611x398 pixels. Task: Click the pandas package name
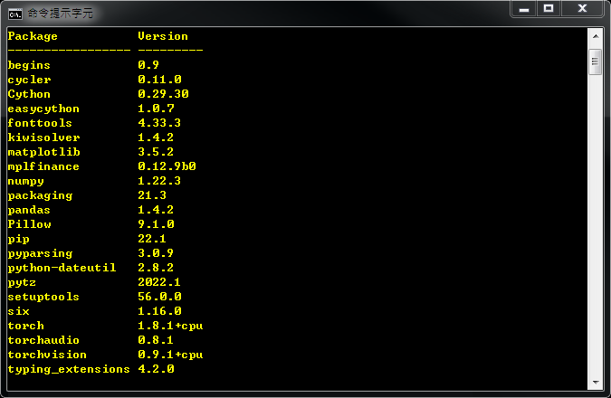(29, 210)
